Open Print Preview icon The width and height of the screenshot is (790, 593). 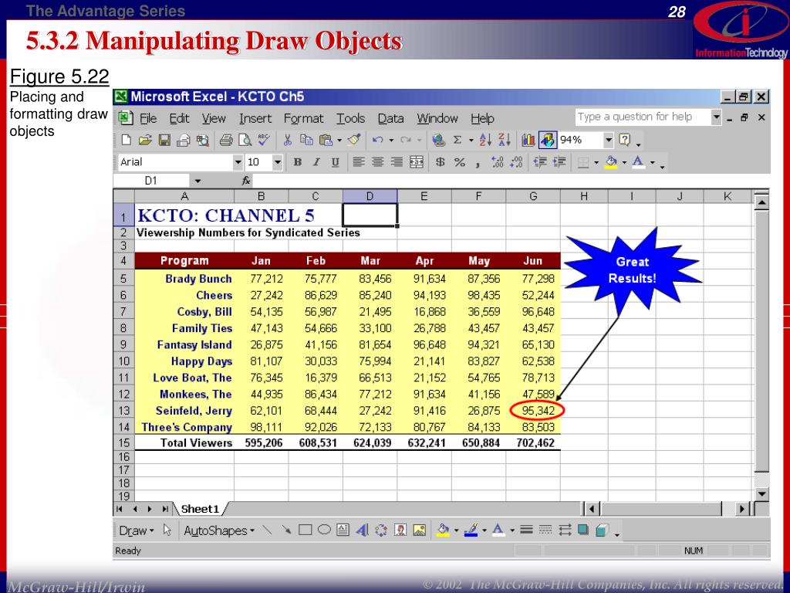click(245, 140)
